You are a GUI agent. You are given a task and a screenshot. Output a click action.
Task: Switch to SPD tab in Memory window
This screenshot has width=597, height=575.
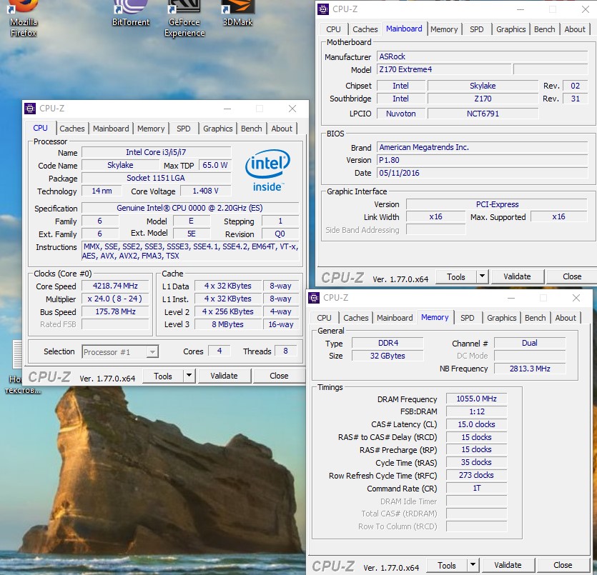467,318
